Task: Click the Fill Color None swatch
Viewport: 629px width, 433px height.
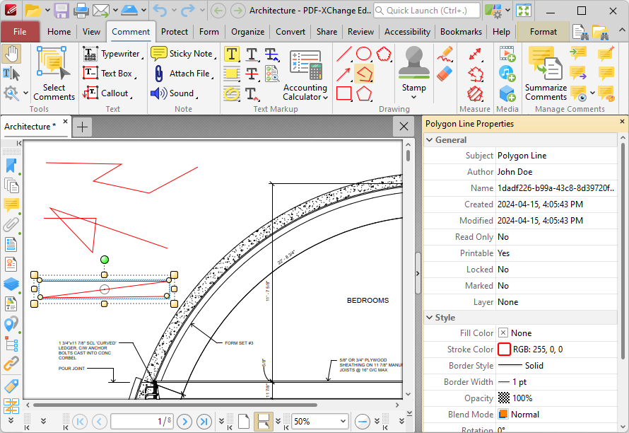Action: [503, 333]
